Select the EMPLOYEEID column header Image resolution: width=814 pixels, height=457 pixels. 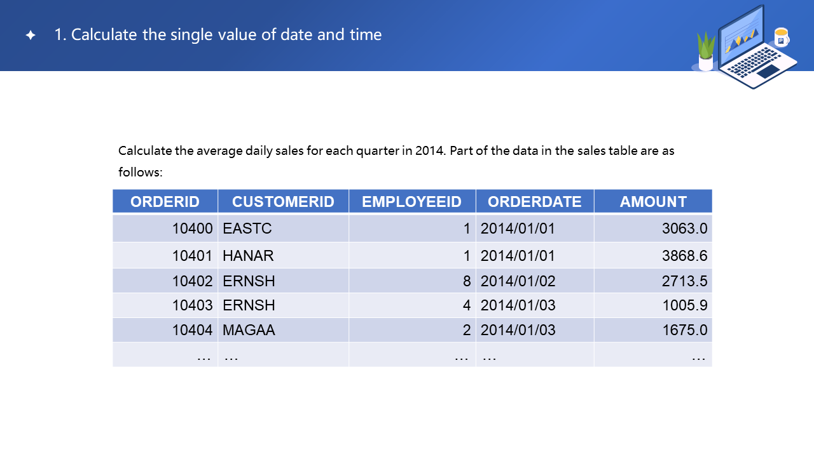411,202
